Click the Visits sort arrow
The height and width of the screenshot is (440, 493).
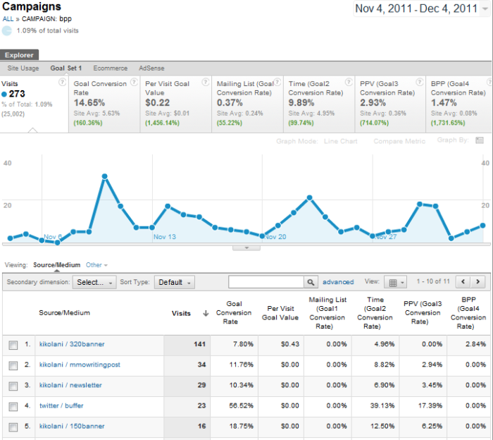[206, 314]
